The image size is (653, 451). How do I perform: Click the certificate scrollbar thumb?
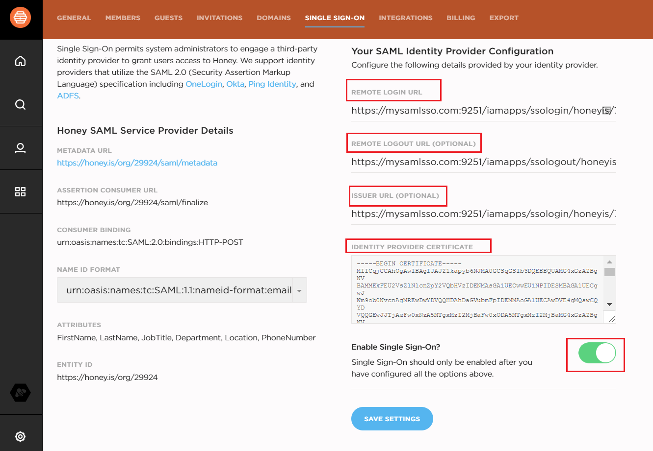click(609, 272)
